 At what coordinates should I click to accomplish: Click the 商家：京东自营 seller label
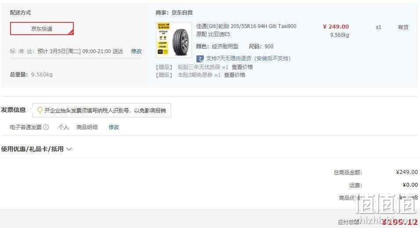[x=174, y=13]
